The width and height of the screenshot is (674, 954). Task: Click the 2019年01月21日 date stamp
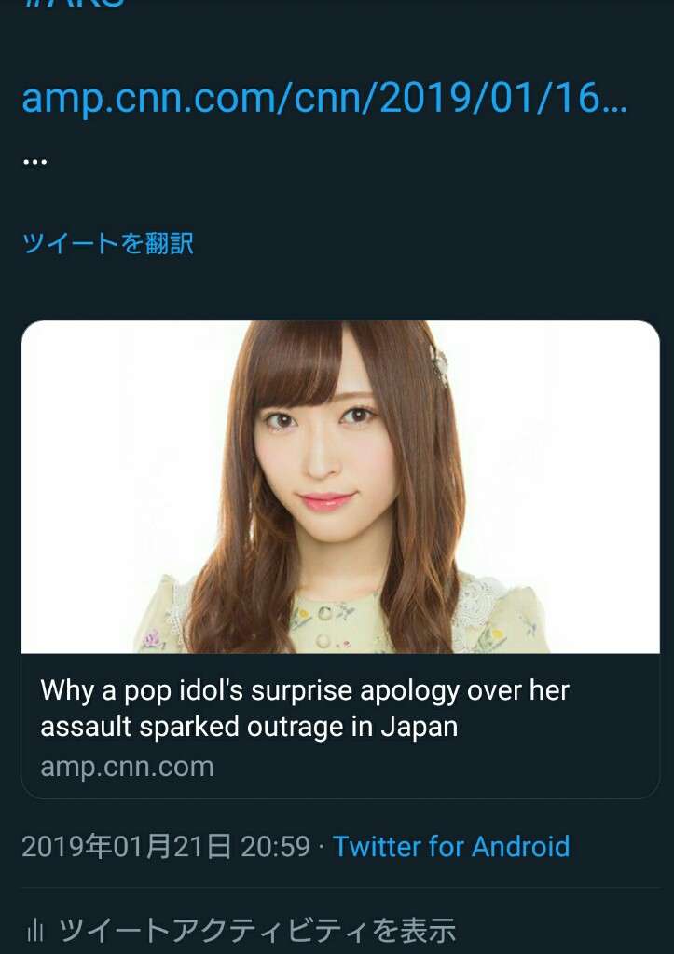(127, 846)
